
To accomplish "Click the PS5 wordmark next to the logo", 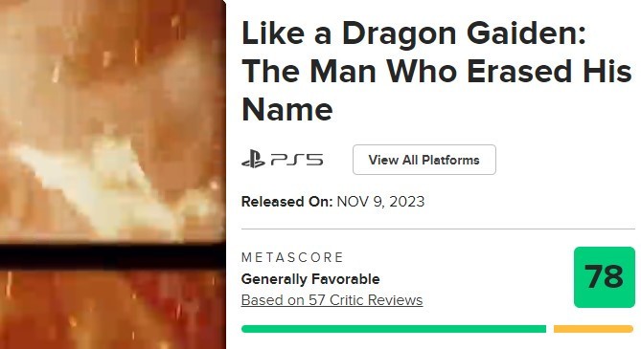I will (297, 160).
